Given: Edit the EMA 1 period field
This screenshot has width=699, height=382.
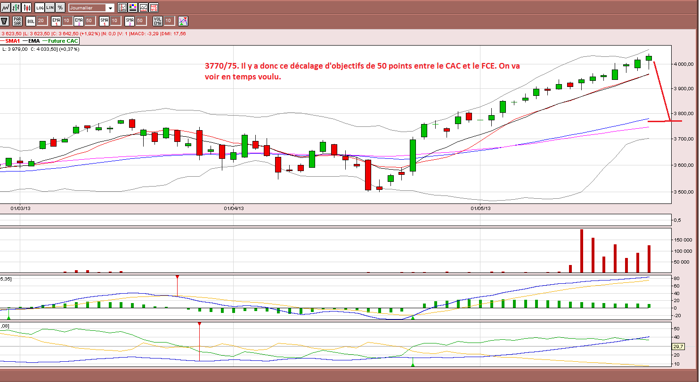Looking at the screenshot, I should (x=67, y=21).
